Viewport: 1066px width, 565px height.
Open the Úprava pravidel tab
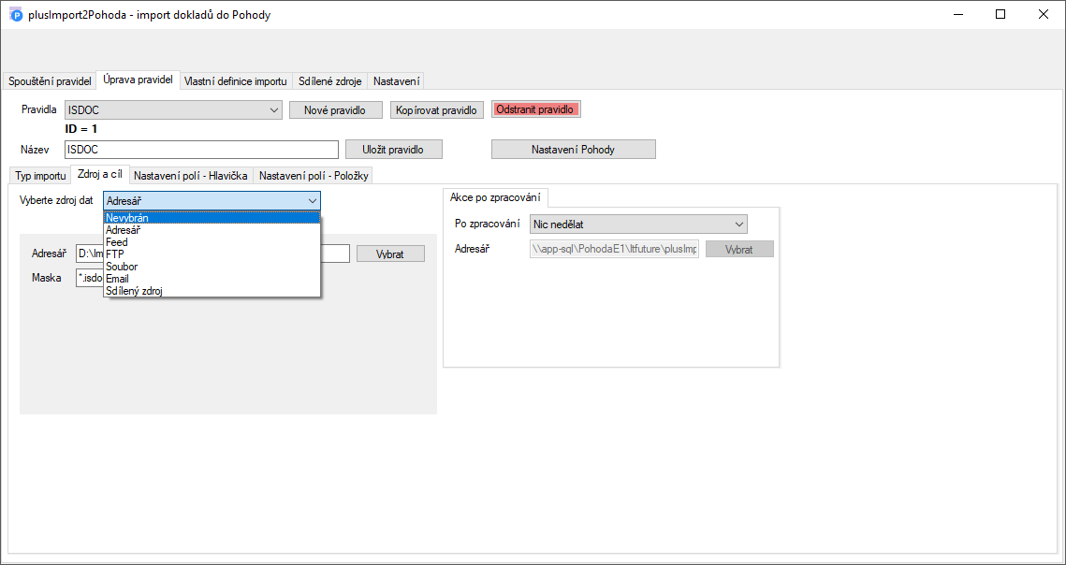tap(138, 80)
